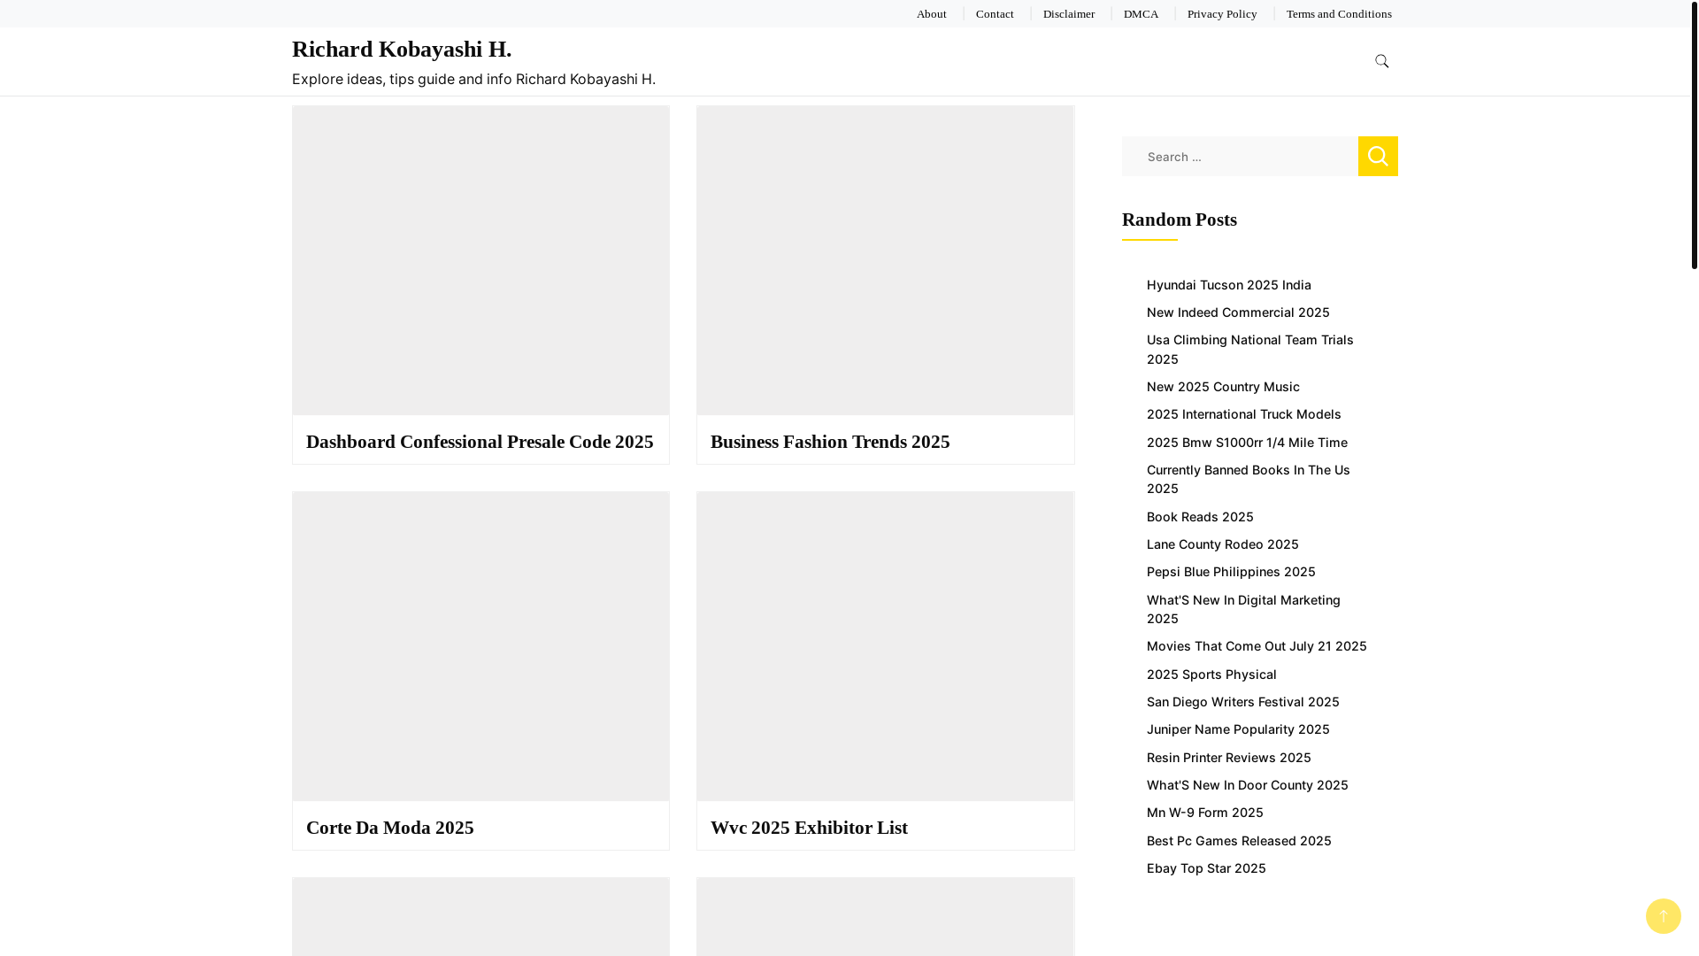
Task: Open Lane County Rodeo 2025 link
Action: click(x=1222, y=544)
